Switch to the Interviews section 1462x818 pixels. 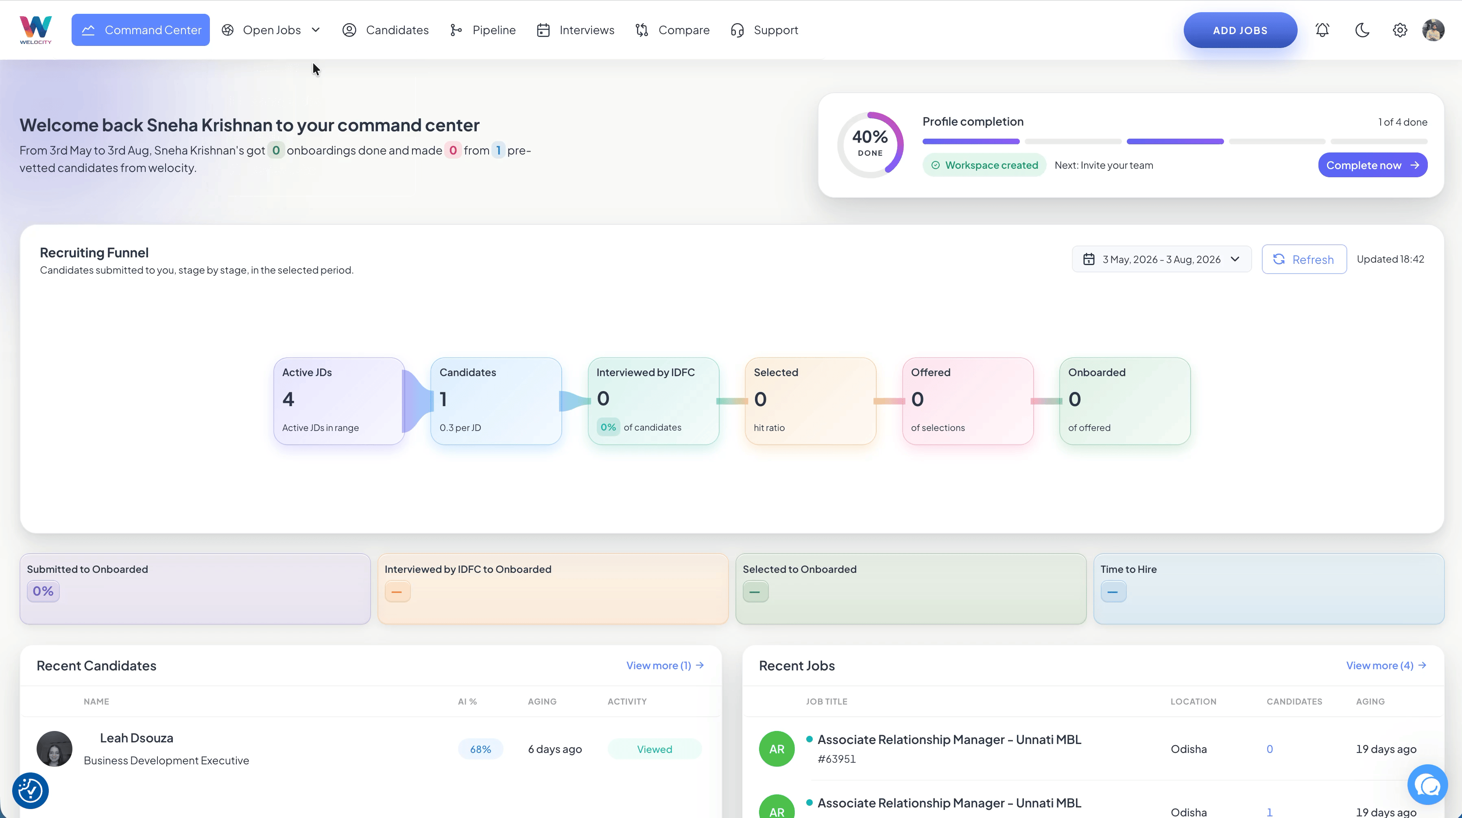(576, 30)
